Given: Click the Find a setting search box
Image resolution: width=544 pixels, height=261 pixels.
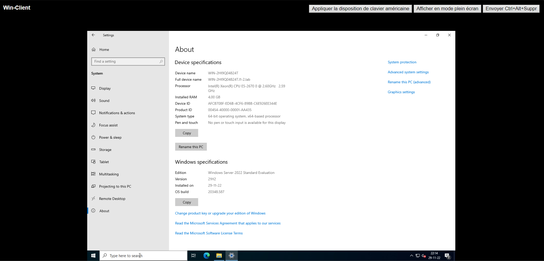Looking at the screenshot, I should (x=128, y=61).
